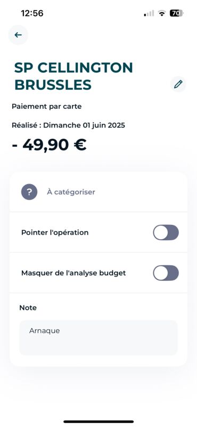Click the À catégoriser text label
The width and height of the screenshot is (197, 427).
(71, 192)
